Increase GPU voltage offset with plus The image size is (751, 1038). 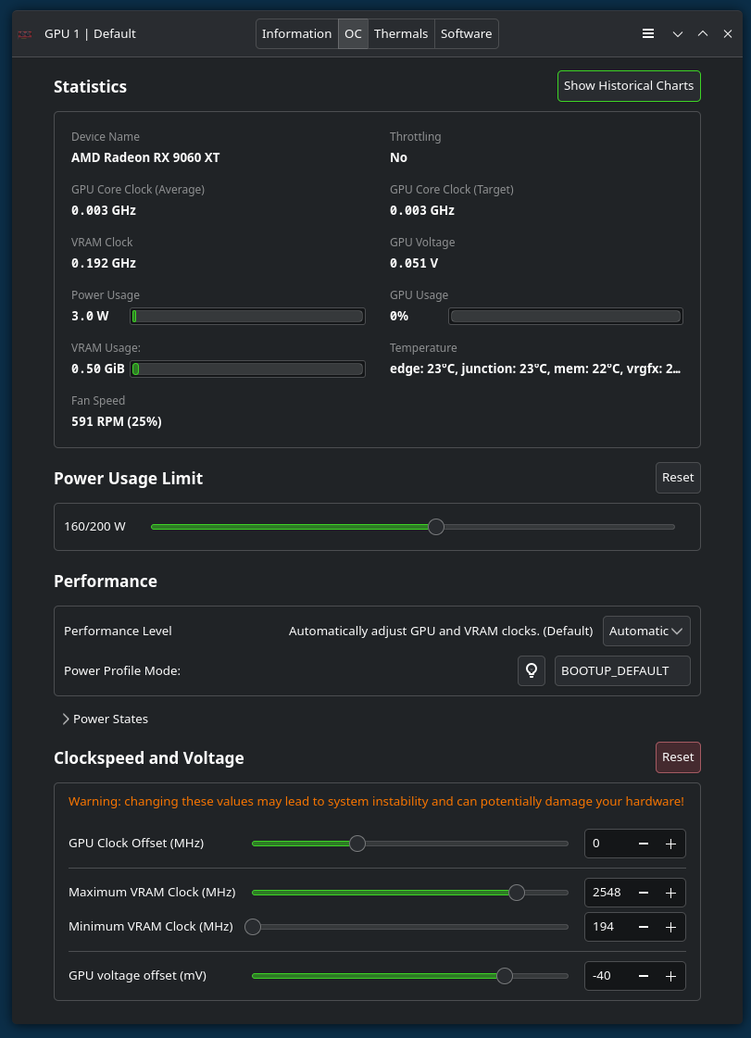[670, 976]
